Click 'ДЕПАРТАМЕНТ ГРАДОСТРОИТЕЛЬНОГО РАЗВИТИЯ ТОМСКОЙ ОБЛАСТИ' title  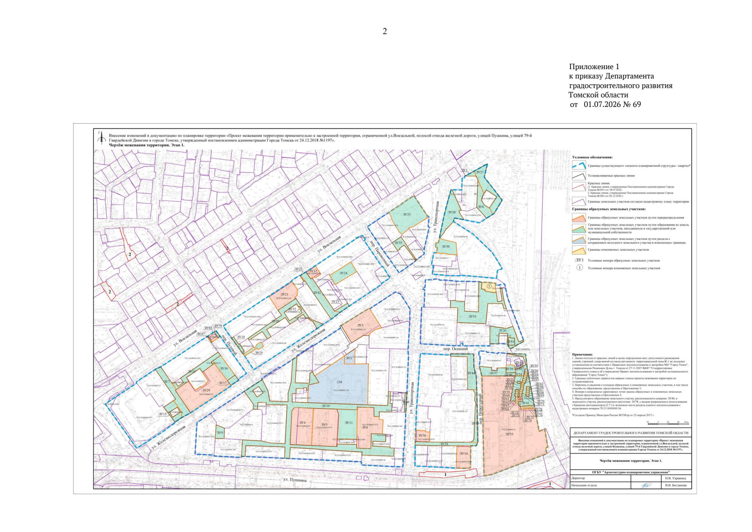(631, 433)
